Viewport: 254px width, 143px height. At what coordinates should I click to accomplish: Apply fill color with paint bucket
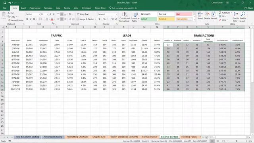pos(47,19)
